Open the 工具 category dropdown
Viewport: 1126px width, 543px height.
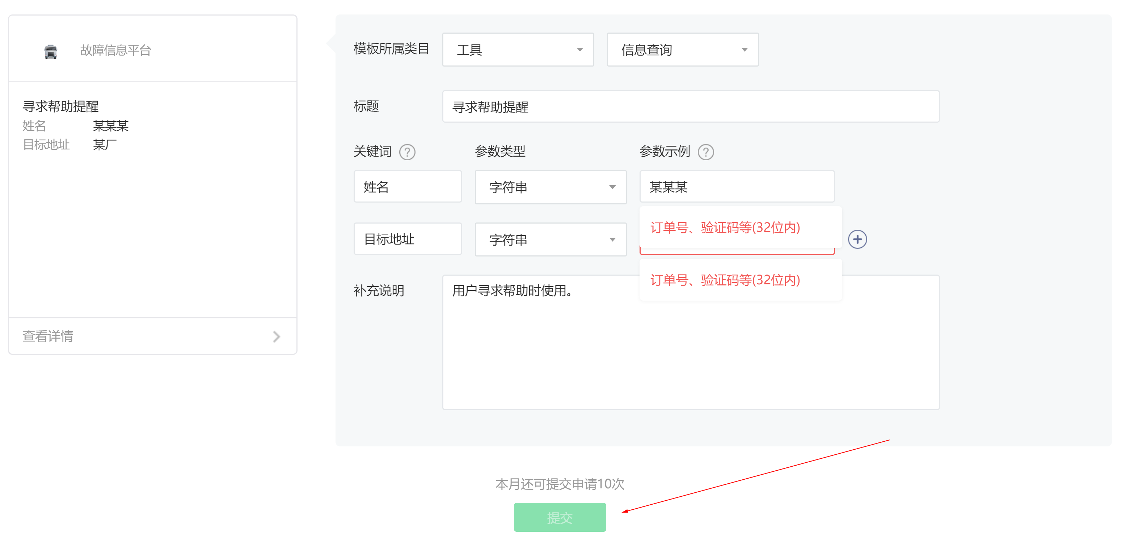[x=518, y=50]
